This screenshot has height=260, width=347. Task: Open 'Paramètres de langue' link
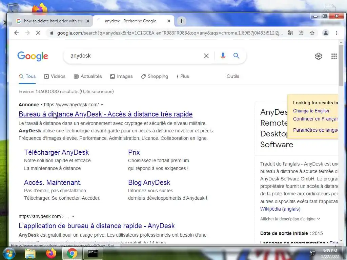(x=315, y=130)
